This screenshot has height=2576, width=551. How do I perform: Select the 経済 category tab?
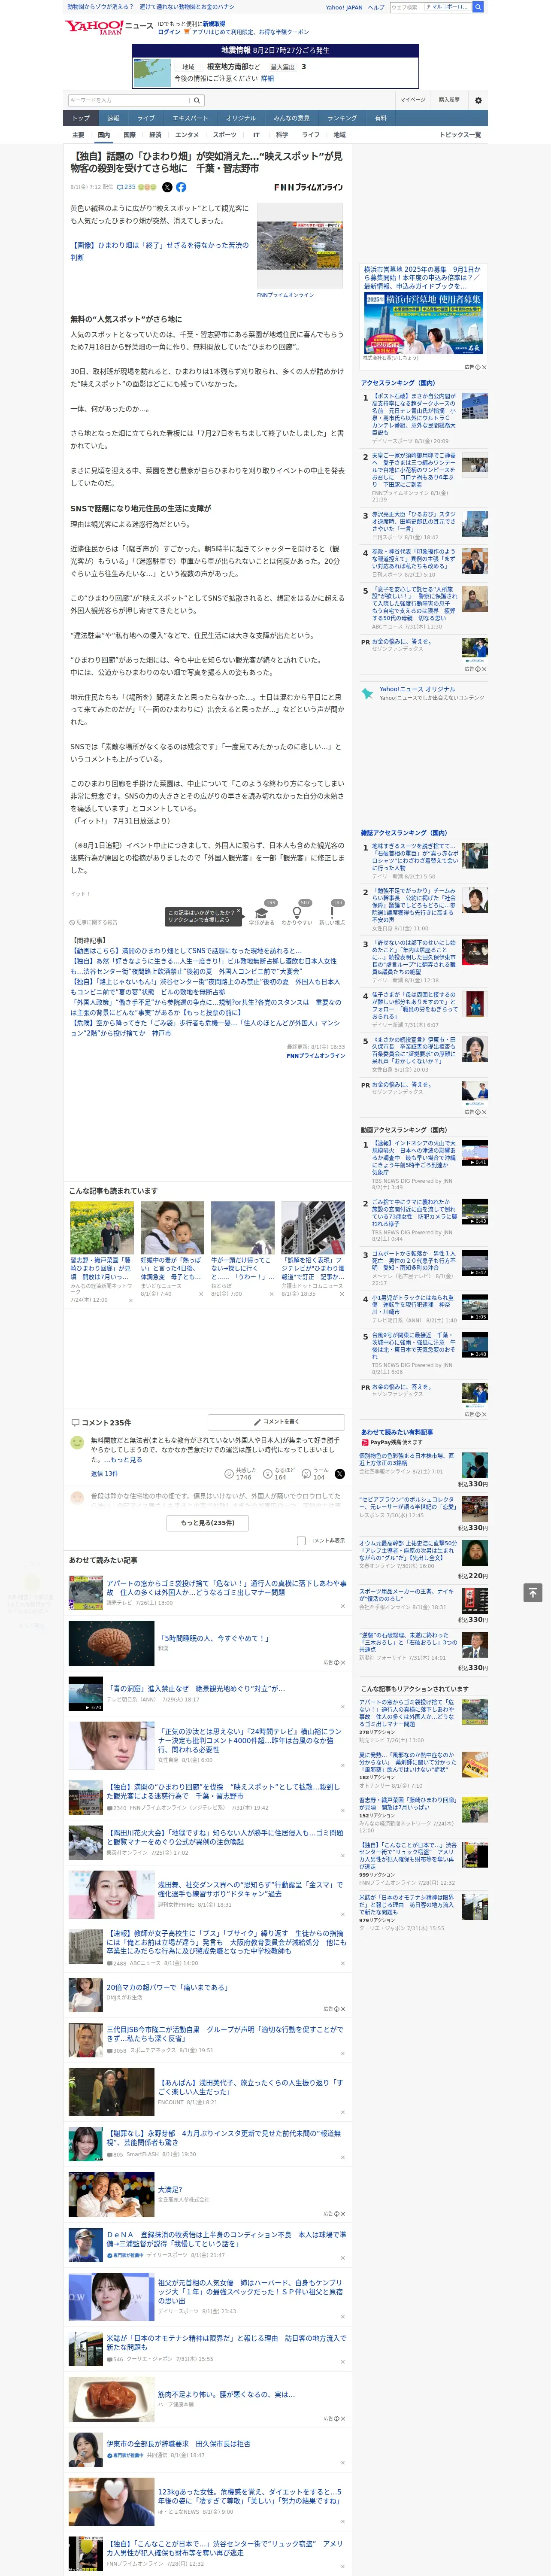pos(155,134)
